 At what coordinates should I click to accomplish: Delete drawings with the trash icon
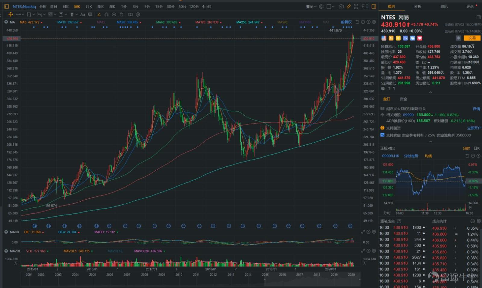[x=121, y=14]
